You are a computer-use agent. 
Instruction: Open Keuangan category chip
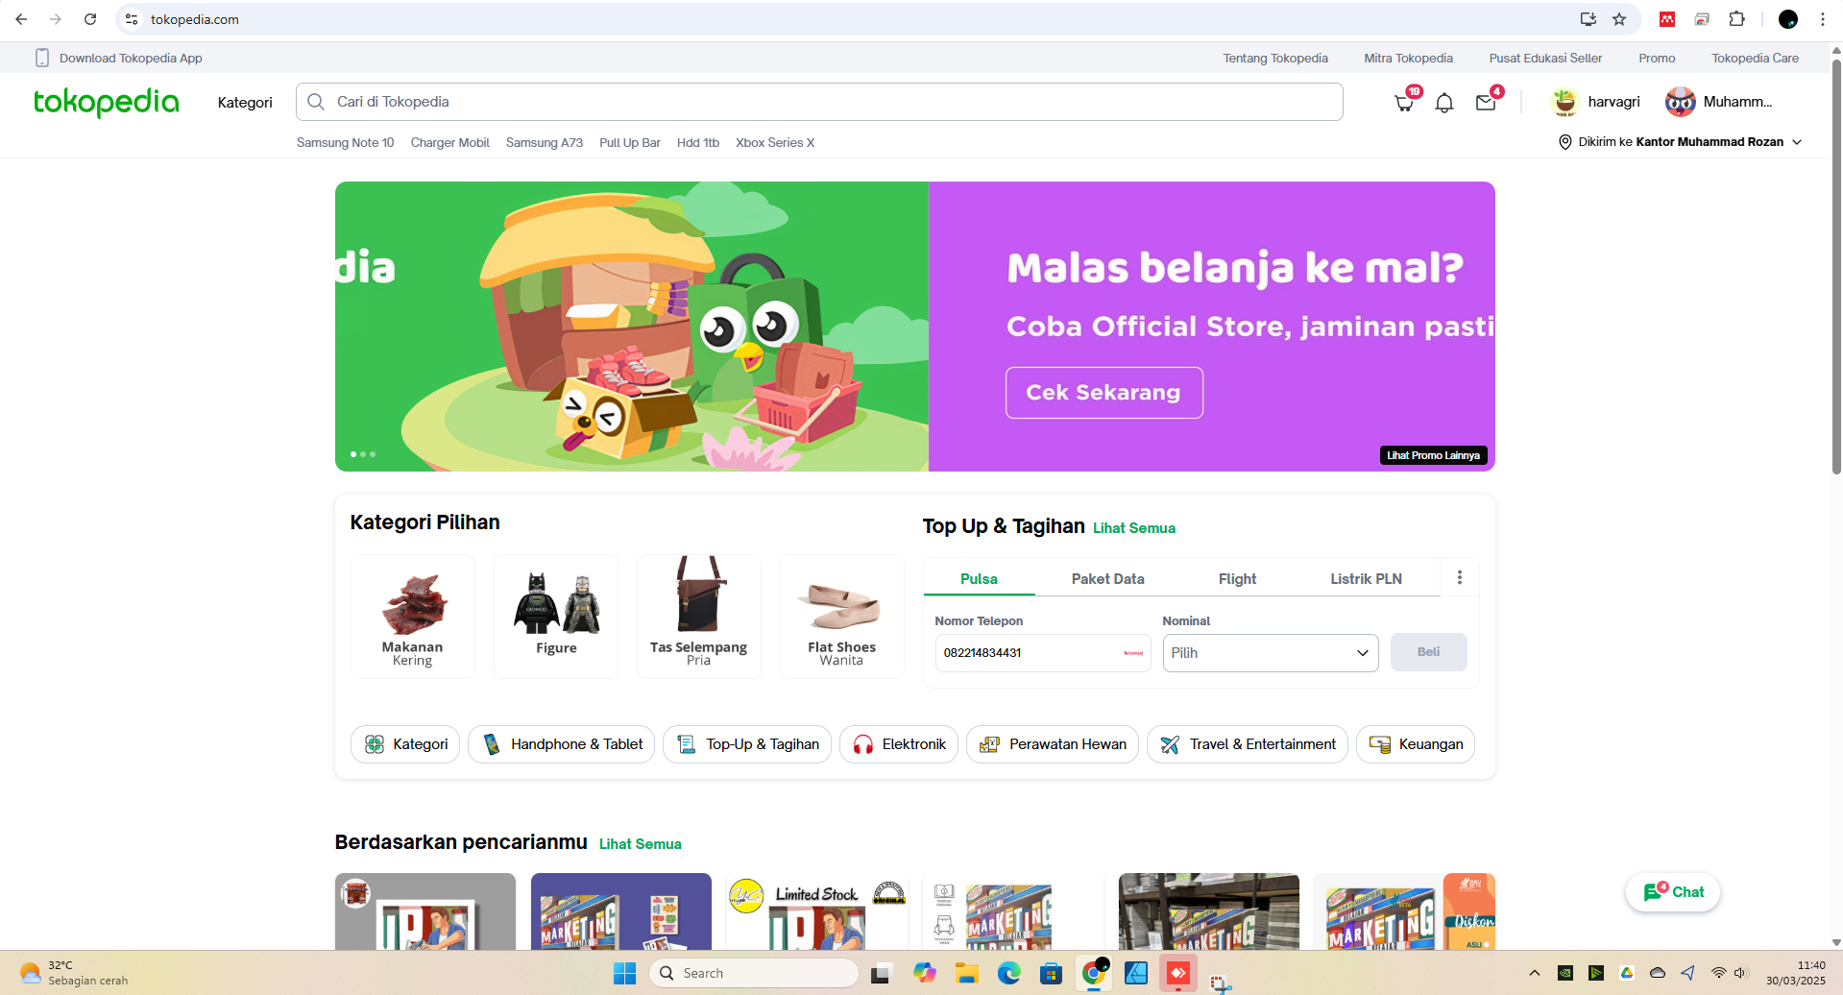[1416, 744]
